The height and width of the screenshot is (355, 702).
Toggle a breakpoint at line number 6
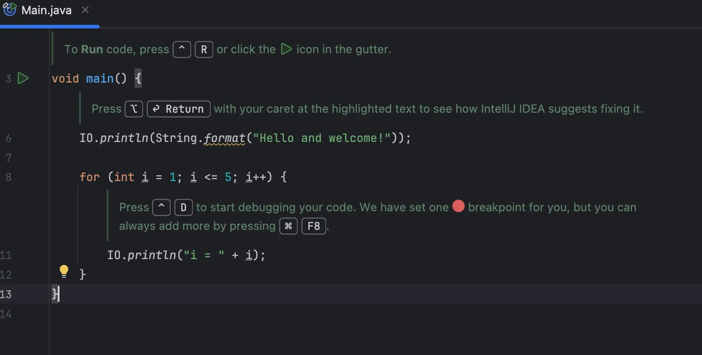tap(8, 138)
